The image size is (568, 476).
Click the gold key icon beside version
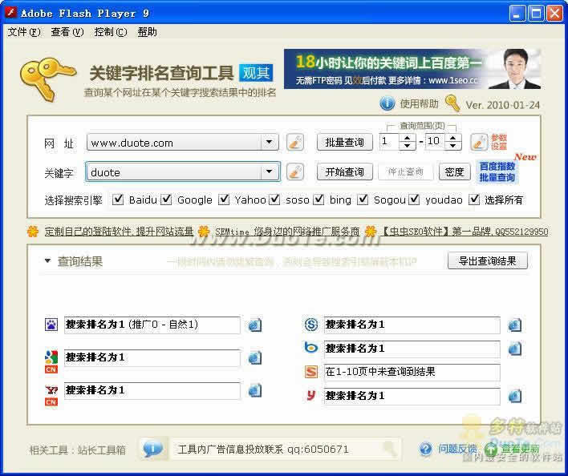tap(452, 103)
